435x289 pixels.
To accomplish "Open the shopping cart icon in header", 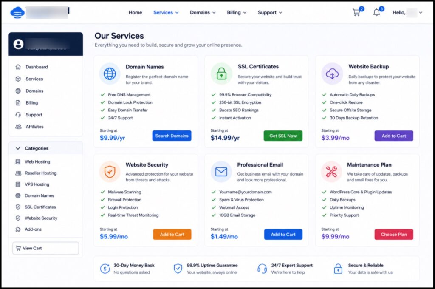I will coord(356,12).
